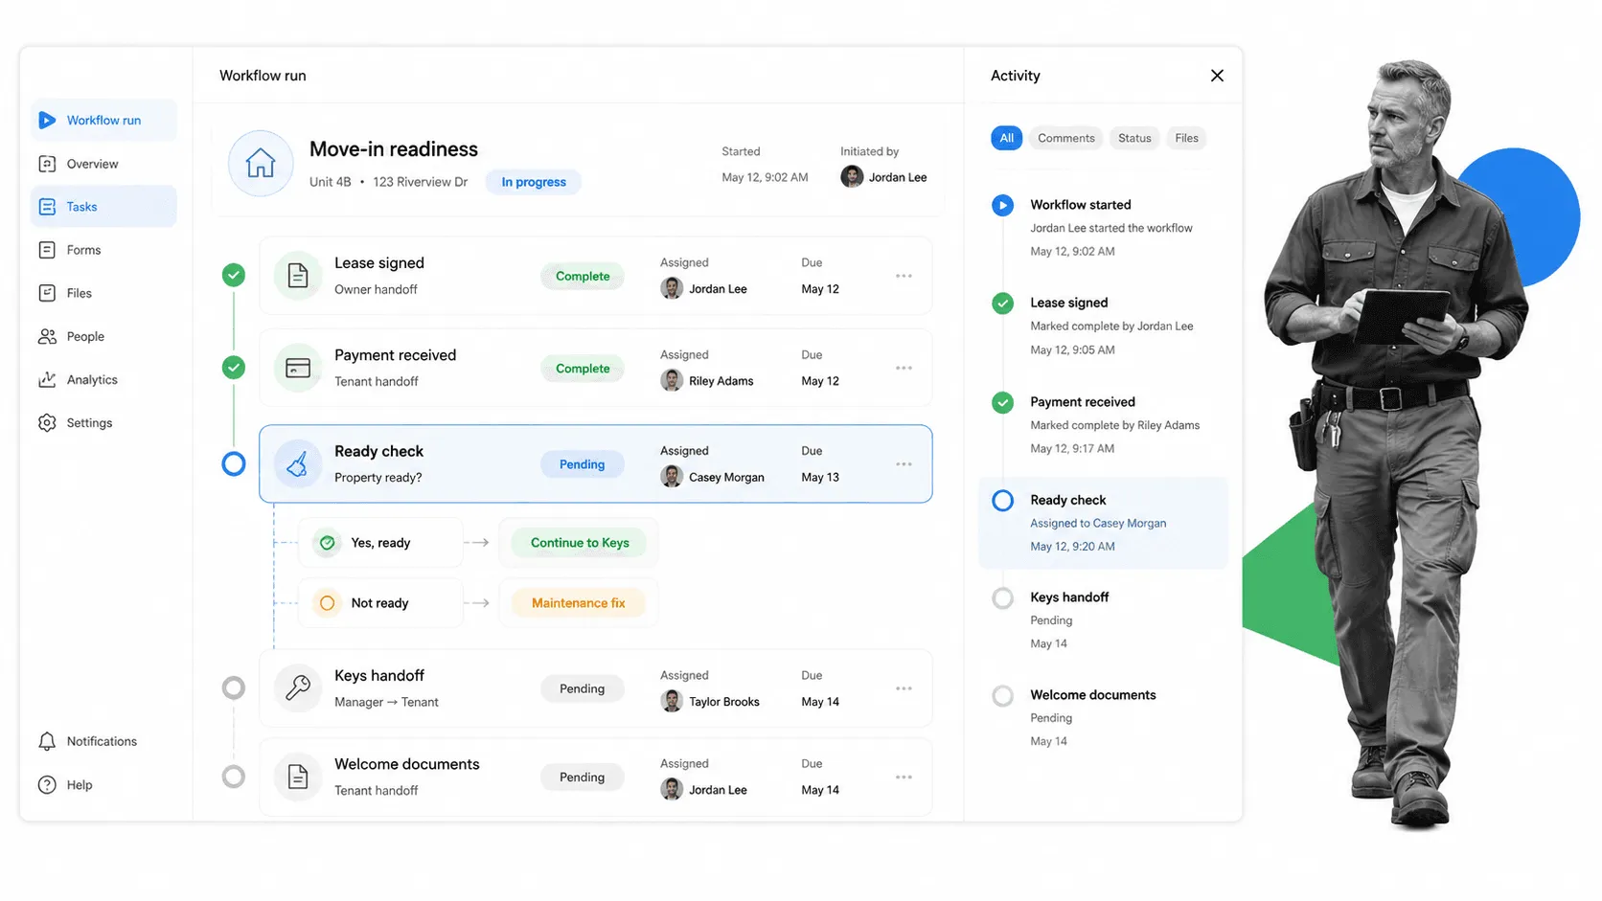Open the Analytics chart icon

coord(47,379)
